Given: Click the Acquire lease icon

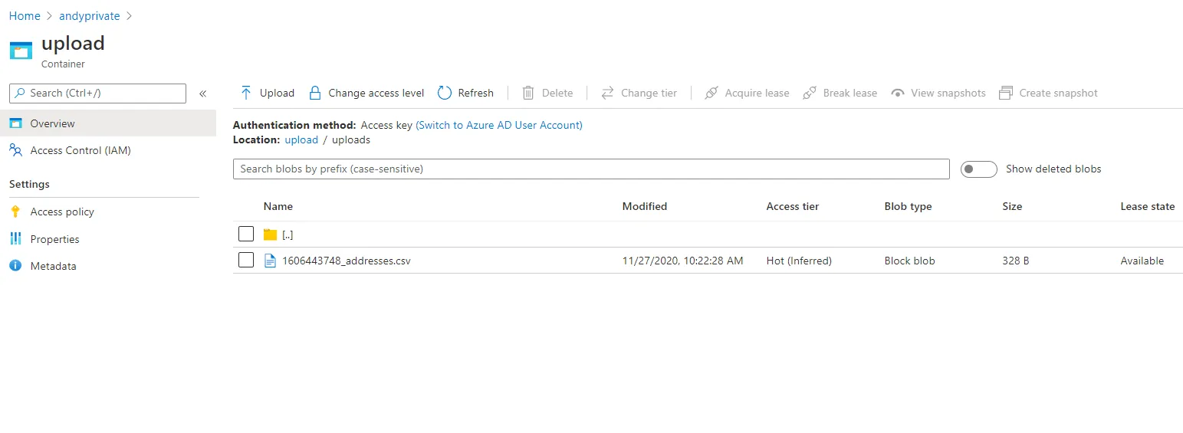Looking at the screenshot, I should [711, 93].
